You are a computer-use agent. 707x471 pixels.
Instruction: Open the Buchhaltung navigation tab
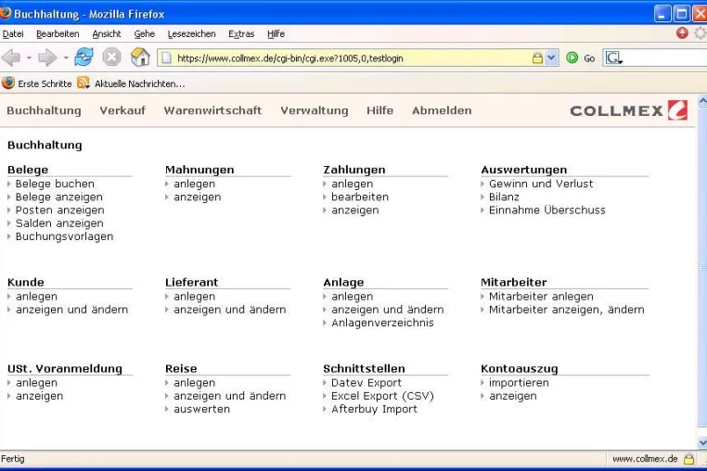click(45, 110)
